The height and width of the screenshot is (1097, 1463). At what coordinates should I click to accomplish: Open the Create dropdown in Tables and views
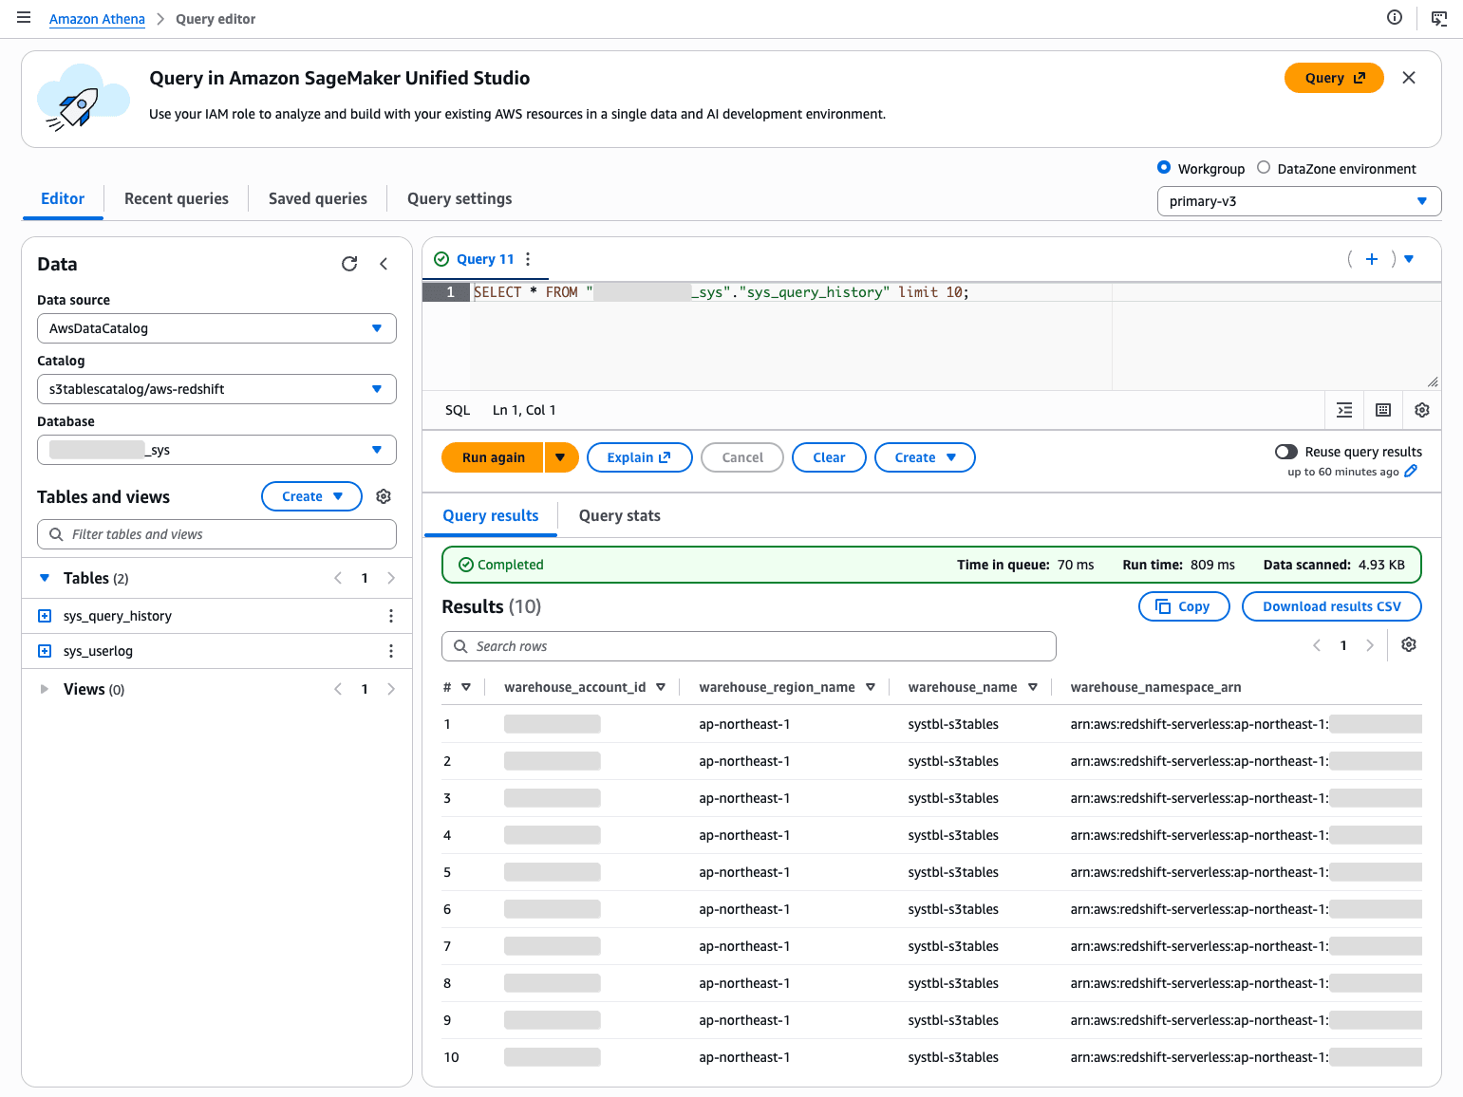coord(311,496)
